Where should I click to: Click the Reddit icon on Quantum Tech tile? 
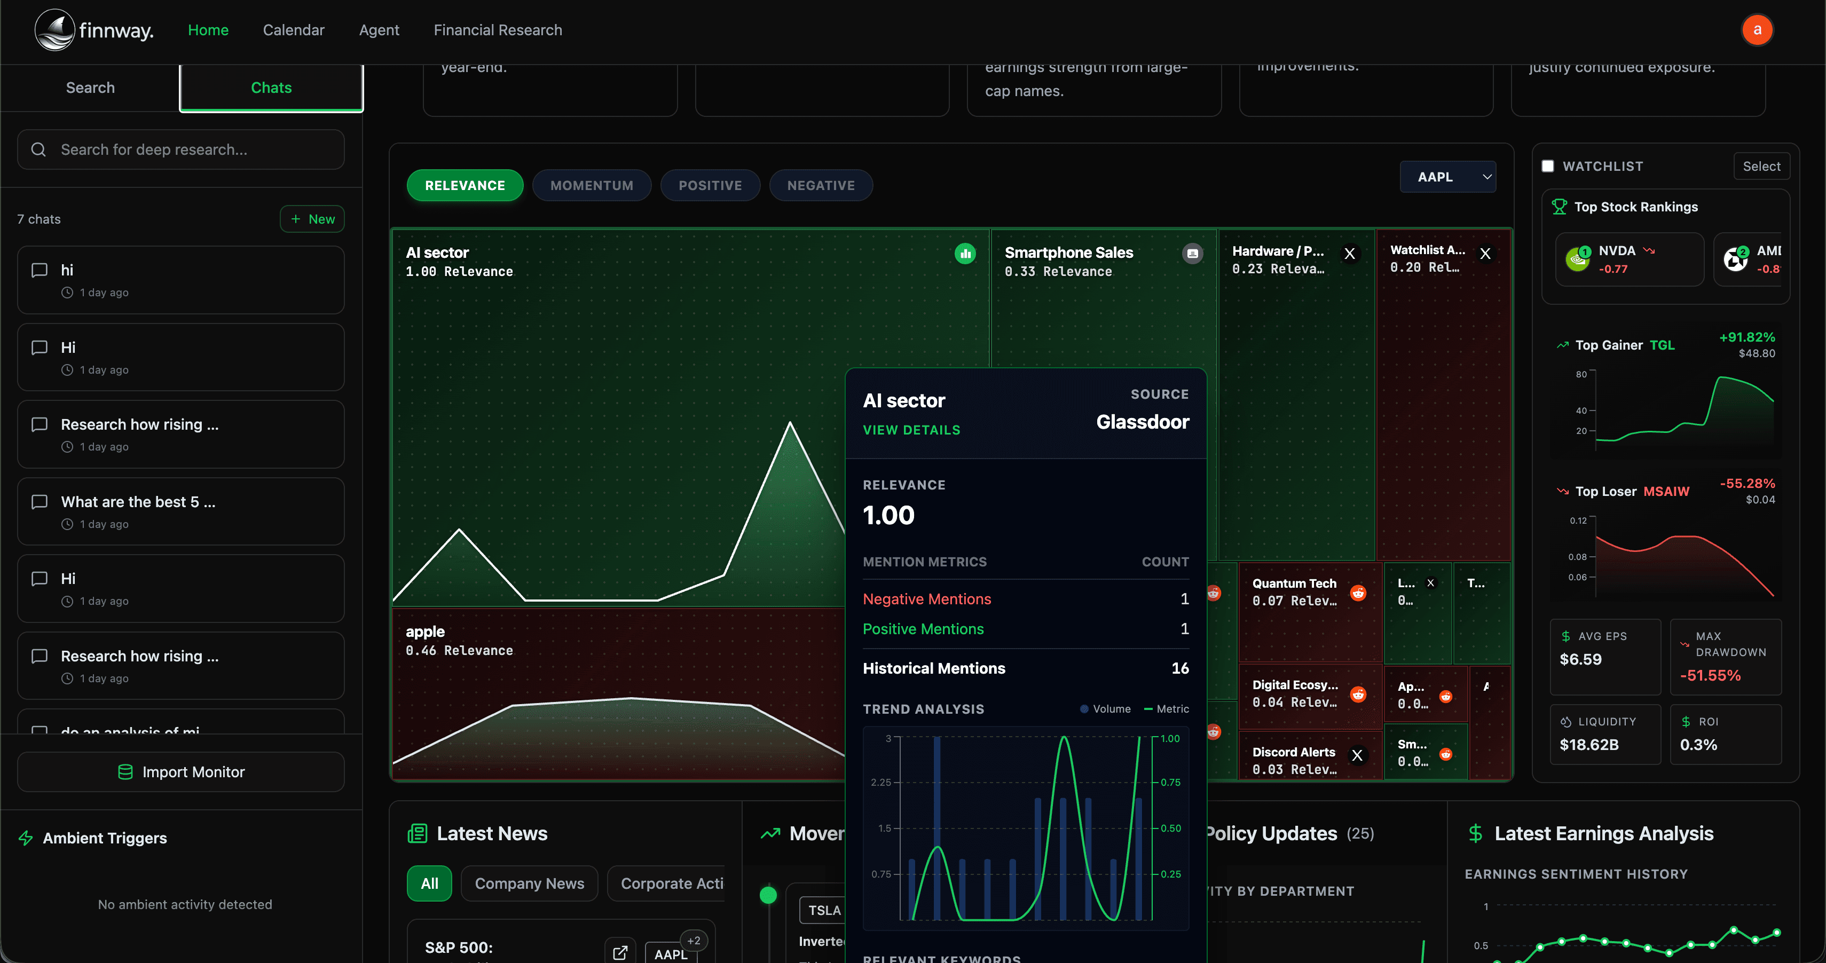[x=1358, y=593]
